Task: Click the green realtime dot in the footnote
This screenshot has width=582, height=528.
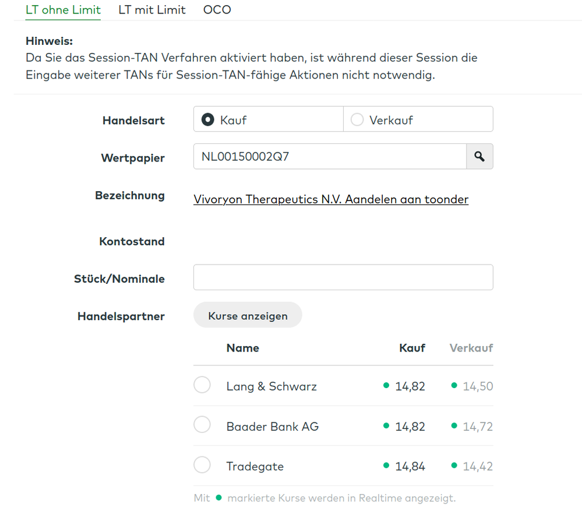Action: pyautogui.click(x=218, y=498)
